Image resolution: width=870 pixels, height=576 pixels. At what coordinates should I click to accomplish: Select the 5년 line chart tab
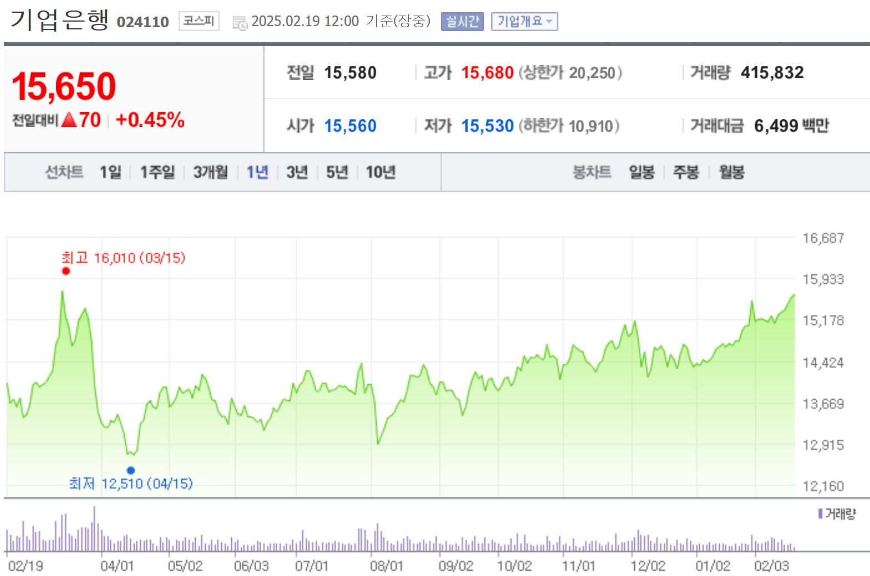pyautogui.click(x=337, y=172)
